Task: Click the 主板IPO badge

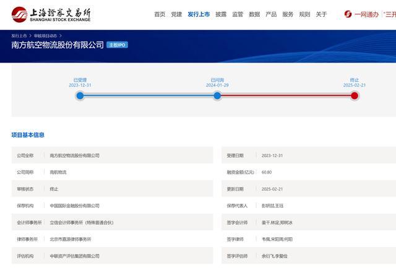Action: click(x=117, y=45)
